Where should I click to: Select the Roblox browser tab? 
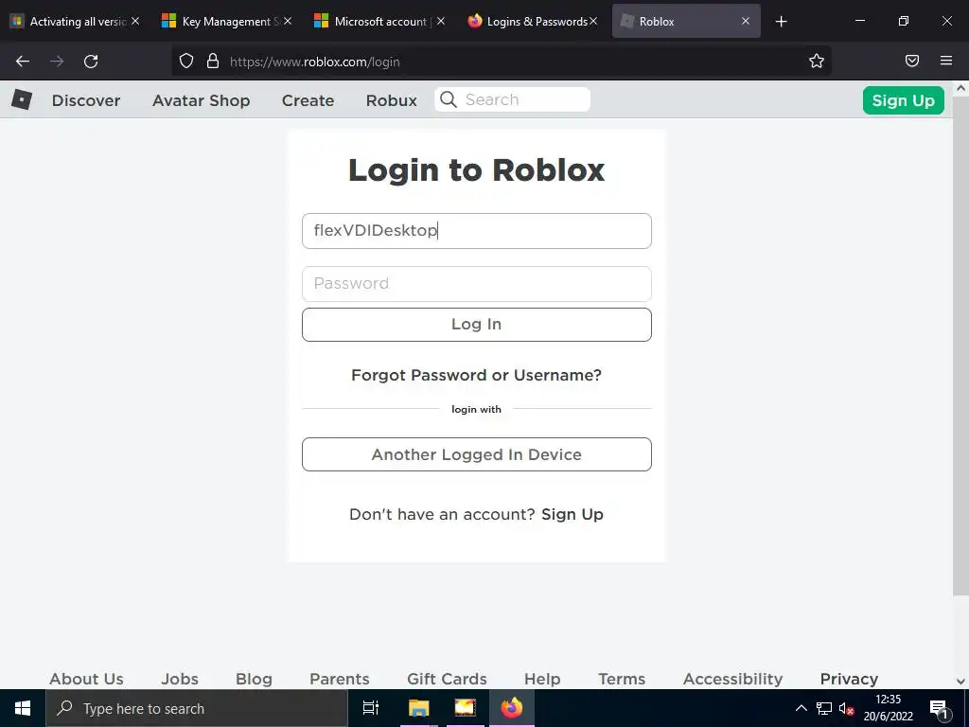pyautogui.click(x=686, y=21)
